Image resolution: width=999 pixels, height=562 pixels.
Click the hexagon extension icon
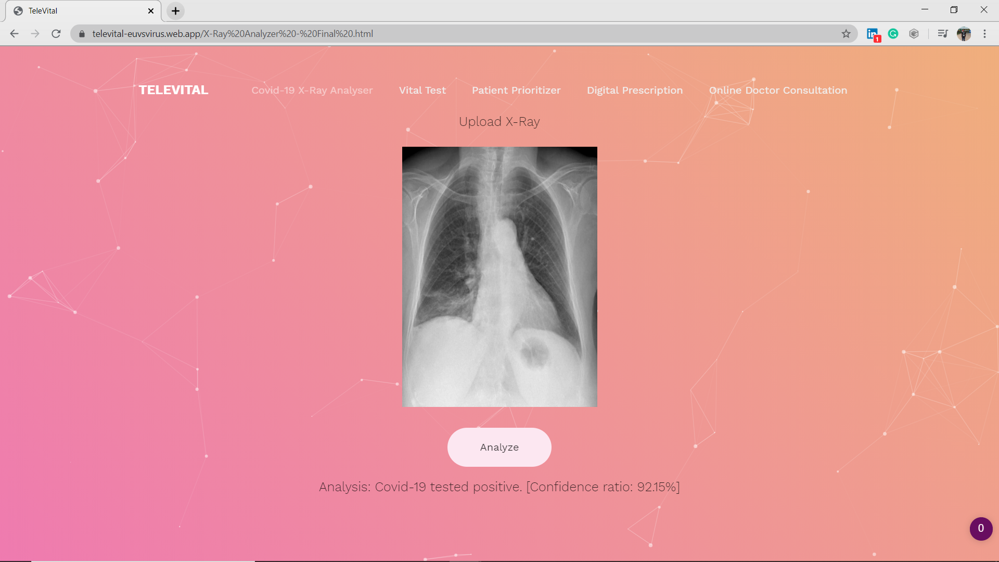[x=914, y=34]
